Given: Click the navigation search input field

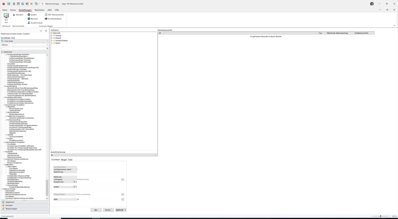Looking at the screenshot, I should click(24, 48).
